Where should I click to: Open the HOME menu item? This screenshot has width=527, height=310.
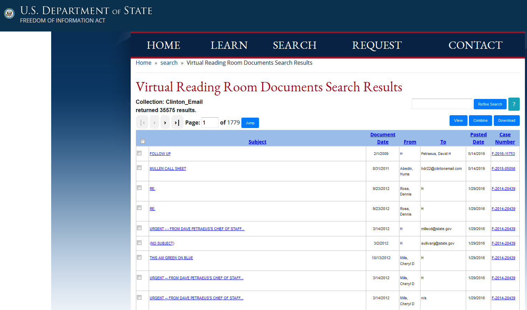[x=164, y=45]
